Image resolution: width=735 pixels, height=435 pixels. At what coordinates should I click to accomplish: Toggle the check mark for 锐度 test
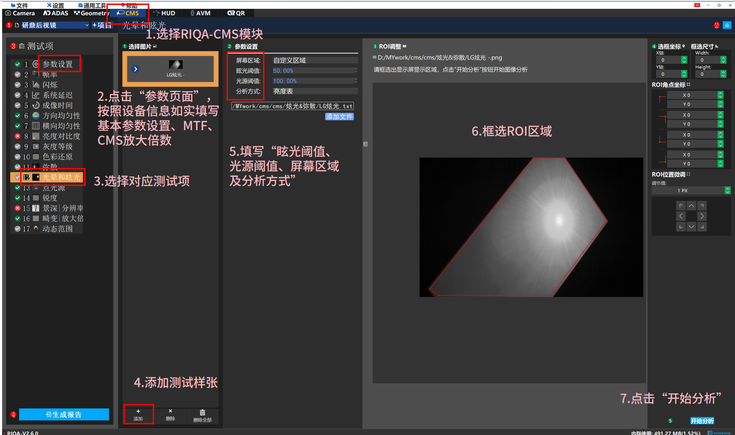point(17,198)
